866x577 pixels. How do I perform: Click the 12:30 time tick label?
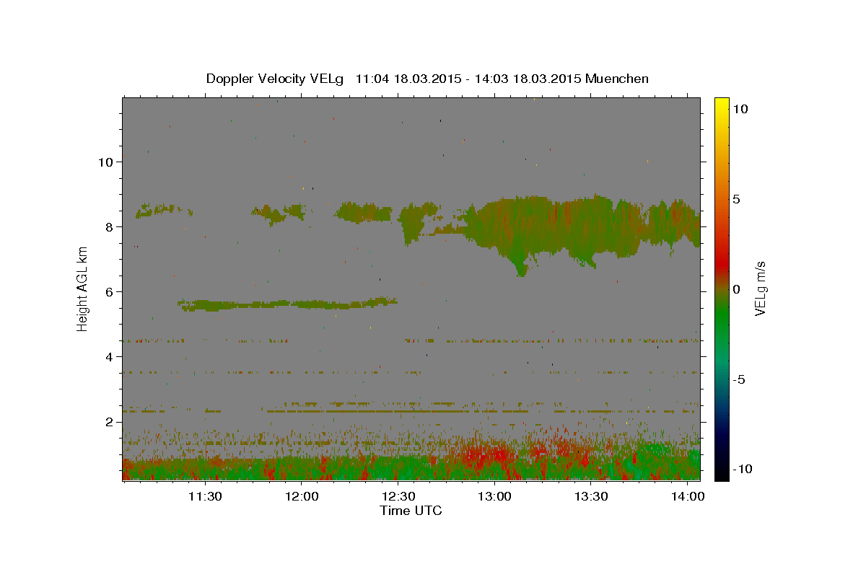point(398,496)
